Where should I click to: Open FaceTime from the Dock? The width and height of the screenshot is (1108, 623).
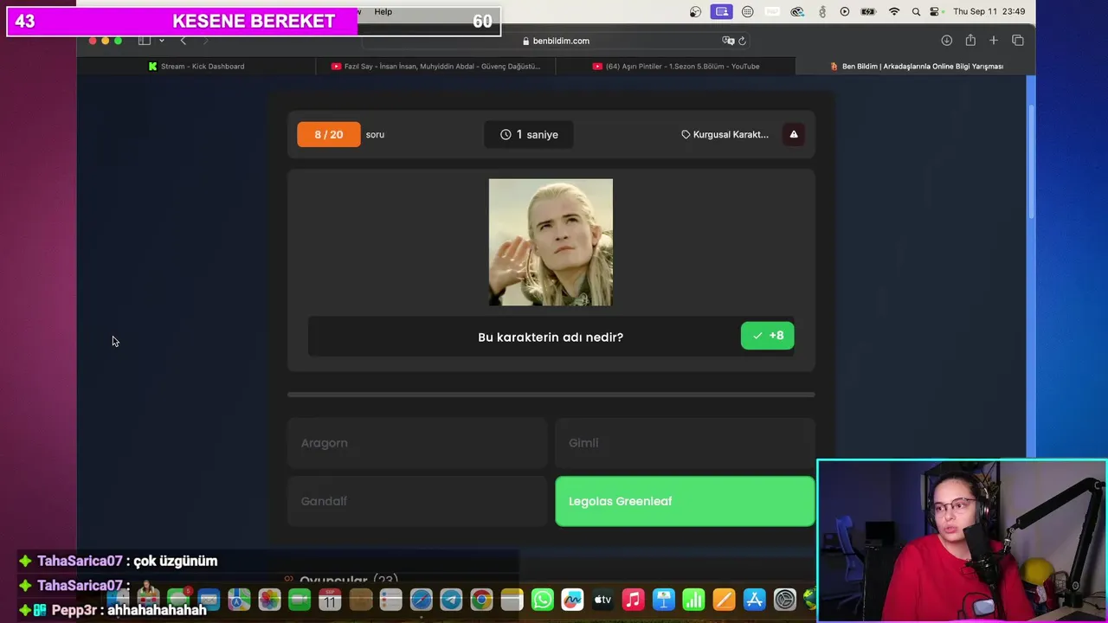click(x=300, y=600)
